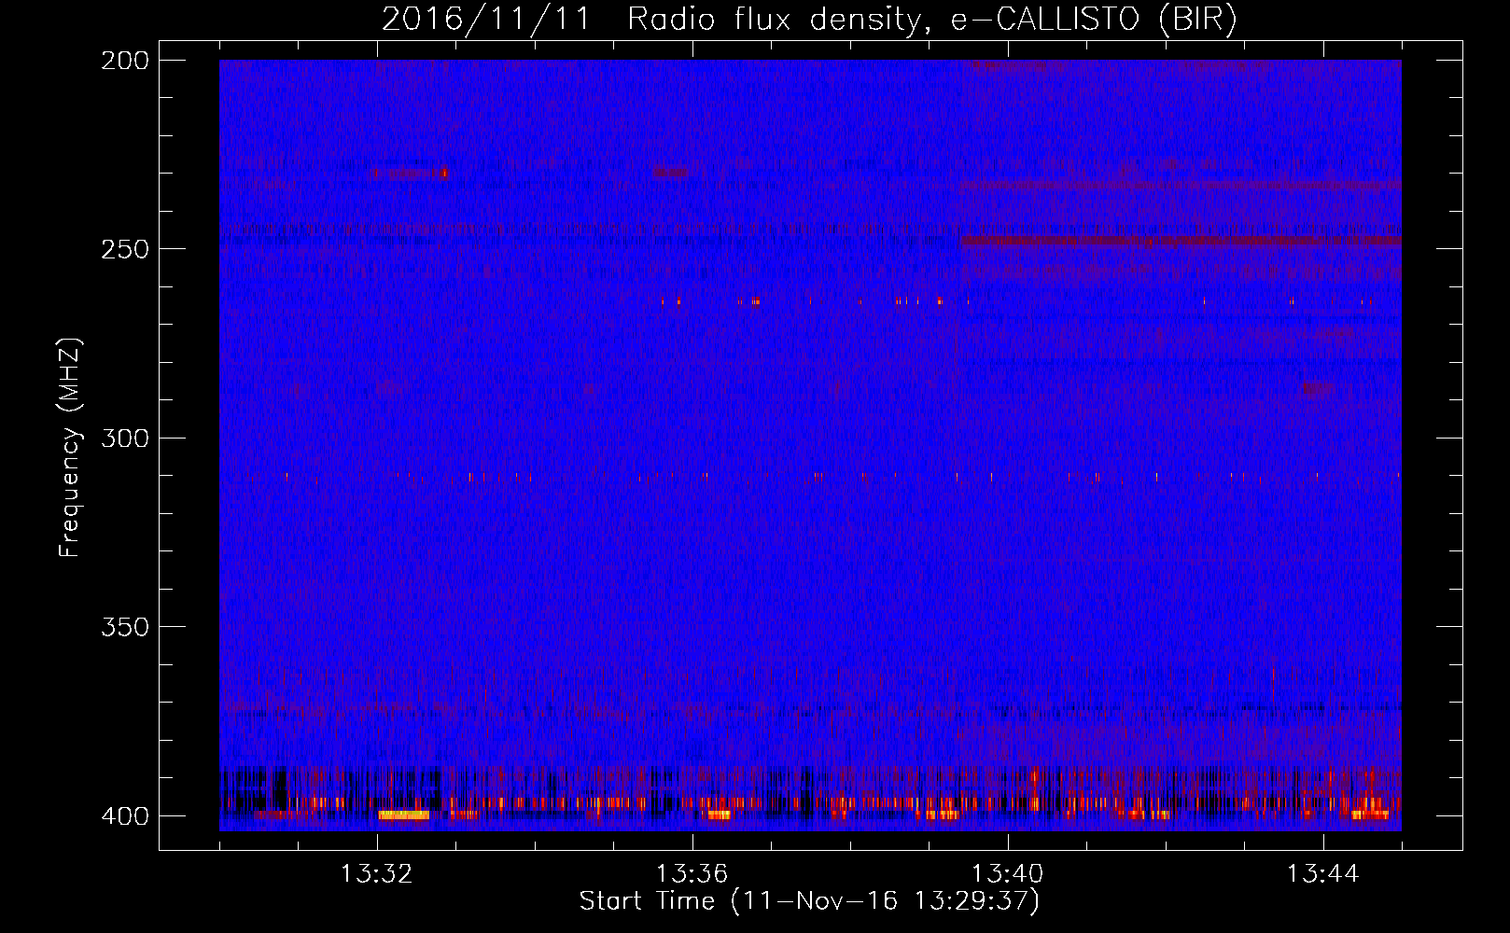1510x933 pixels.
Task: Click the 13:44 time tick label
Action: point(1323,874)
